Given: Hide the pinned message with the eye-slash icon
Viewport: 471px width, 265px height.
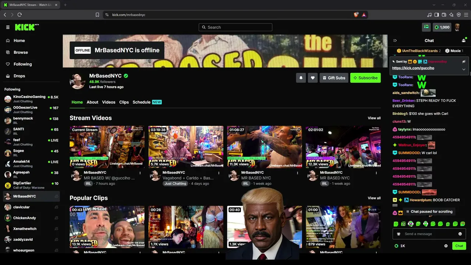Looking at the screenshot, I should (x=464, y=61).
